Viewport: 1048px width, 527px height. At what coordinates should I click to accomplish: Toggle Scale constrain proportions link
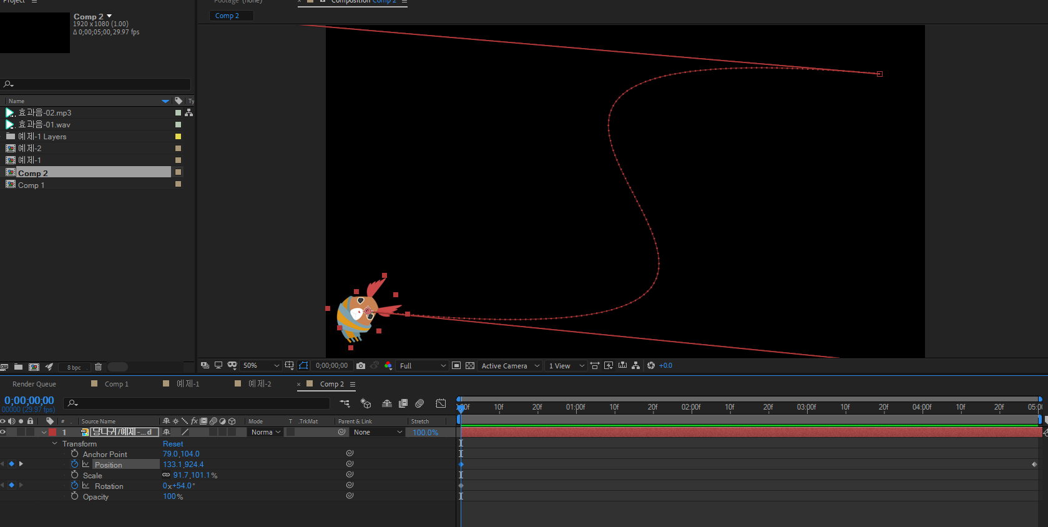166,475
